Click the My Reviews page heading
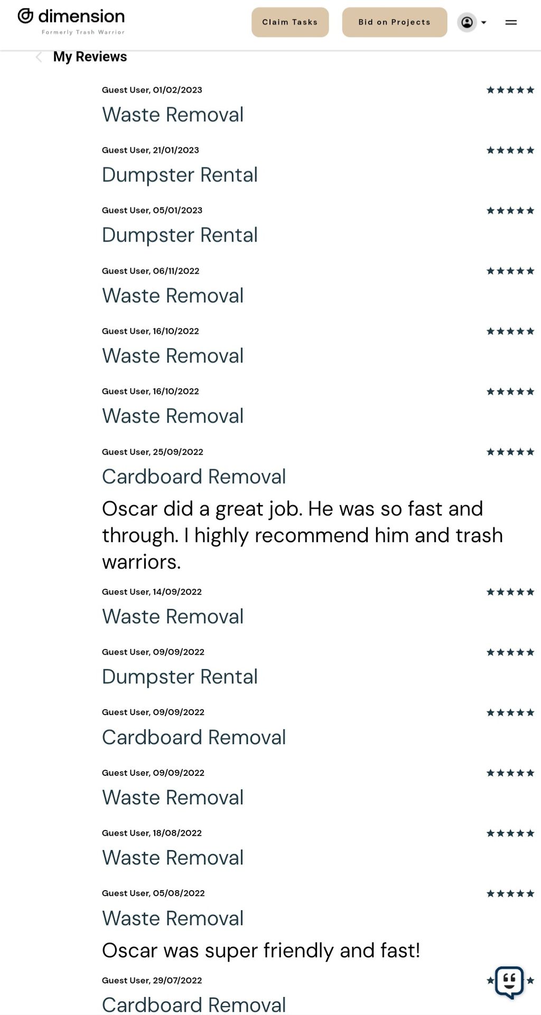541x1015 pixels. click(90, 57)
